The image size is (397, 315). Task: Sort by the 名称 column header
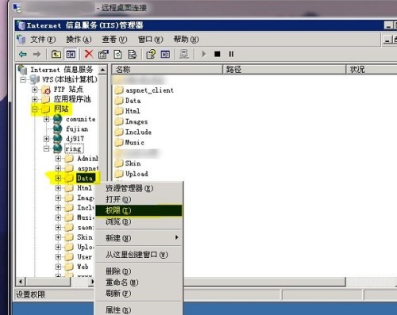(x=167, y=70)
